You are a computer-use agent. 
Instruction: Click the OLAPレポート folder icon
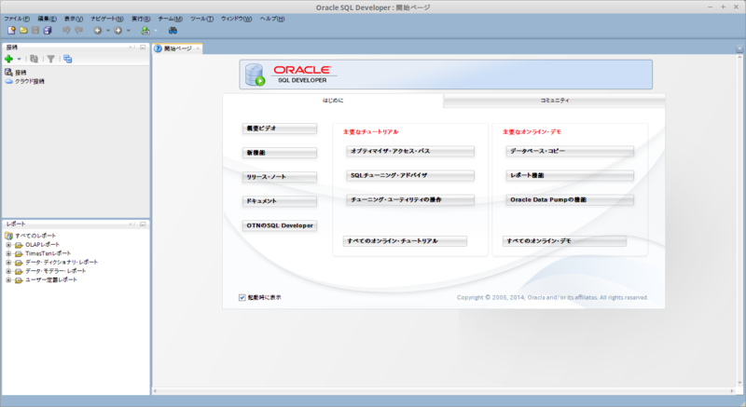pos(19,245)
